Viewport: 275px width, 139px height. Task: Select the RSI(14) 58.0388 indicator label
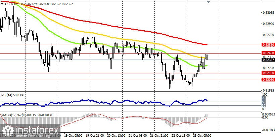pyautogui.click(x=13, y=95)
